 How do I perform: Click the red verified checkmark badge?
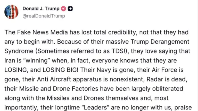coord(63,9)
